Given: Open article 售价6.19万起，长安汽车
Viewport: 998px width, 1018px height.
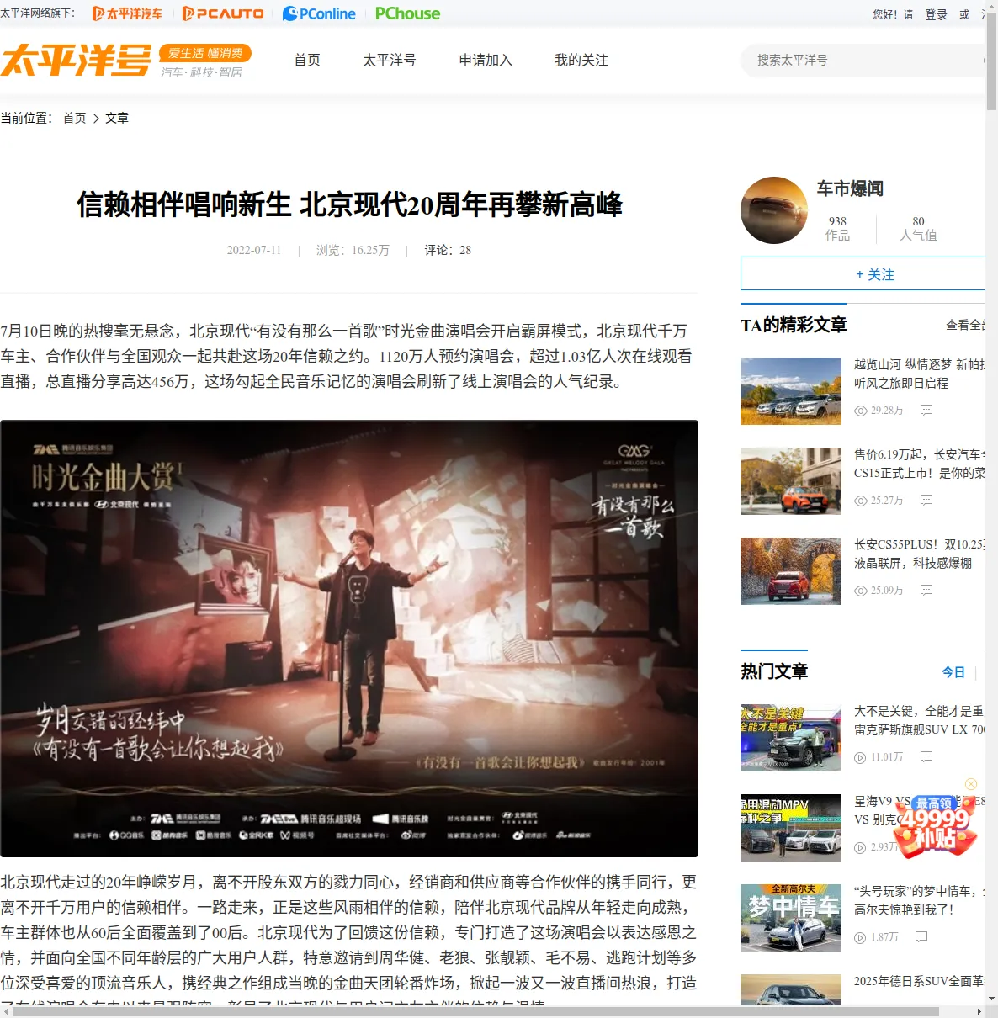Looking at the screenshot, I should coord(920,464).
